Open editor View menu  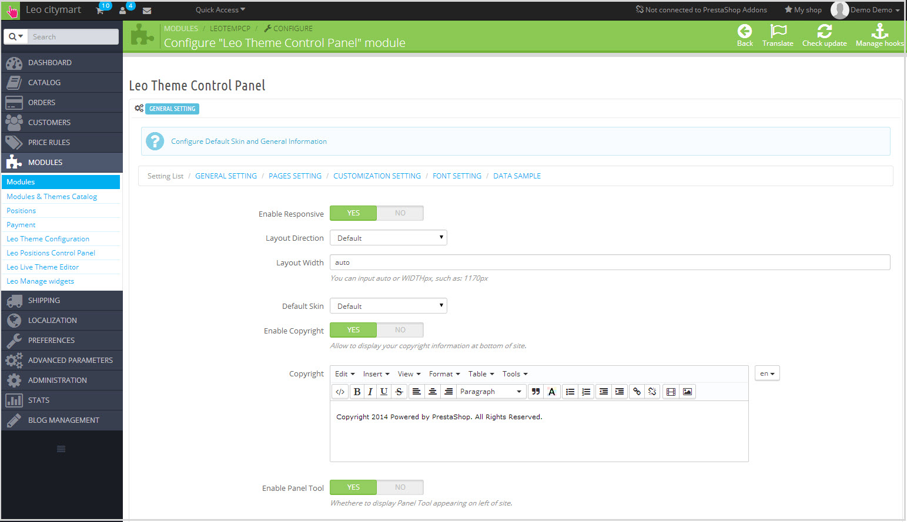(409, 374)
